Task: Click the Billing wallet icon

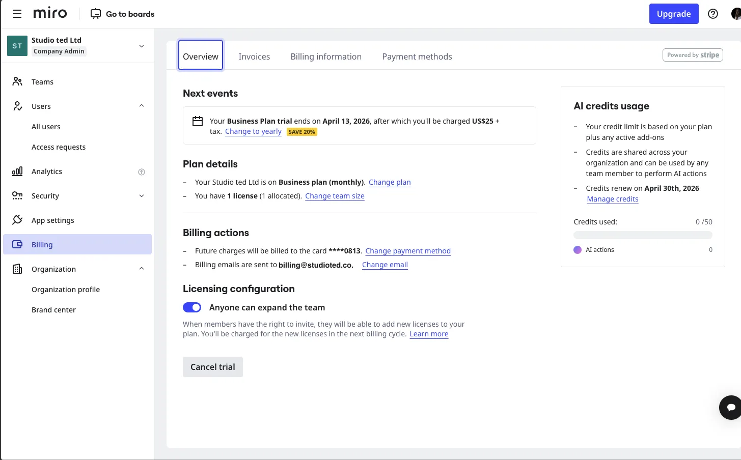Action: [x=17, y=244]
